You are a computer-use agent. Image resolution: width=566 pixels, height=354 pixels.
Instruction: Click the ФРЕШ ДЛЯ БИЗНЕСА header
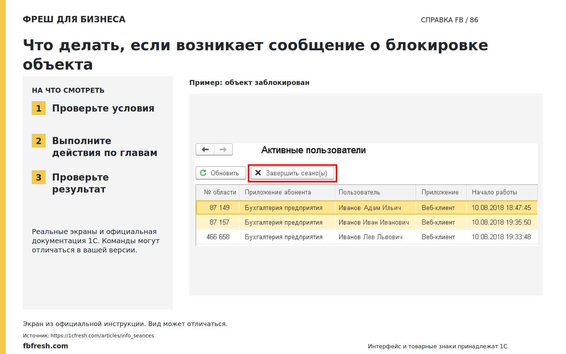coord(74,19)
